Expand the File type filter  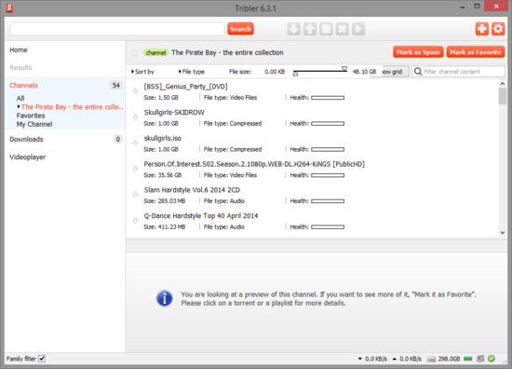pos(192,72)
